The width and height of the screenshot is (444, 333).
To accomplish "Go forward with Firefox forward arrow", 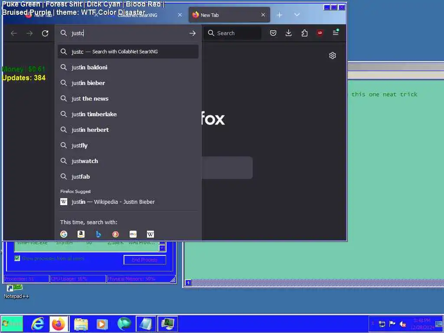I will [29, 33].
